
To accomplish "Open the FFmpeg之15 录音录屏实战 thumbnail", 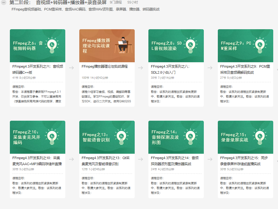I will [245, 137].
